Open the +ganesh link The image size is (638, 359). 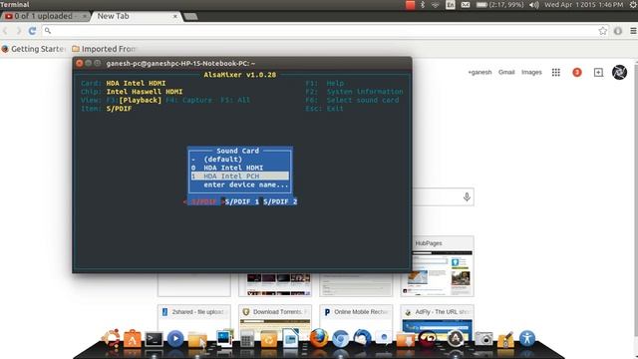(x=479, y=73)
